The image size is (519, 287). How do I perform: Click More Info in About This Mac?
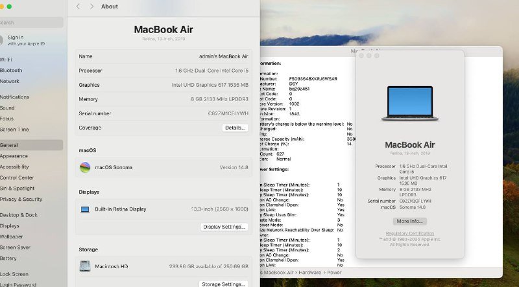pyautogui.click(x=410, y=221)
